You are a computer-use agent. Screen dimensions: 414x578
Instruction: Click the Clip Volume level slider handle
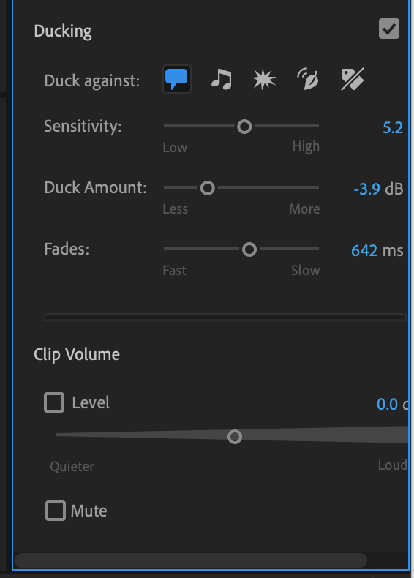(x=235, y=437)
